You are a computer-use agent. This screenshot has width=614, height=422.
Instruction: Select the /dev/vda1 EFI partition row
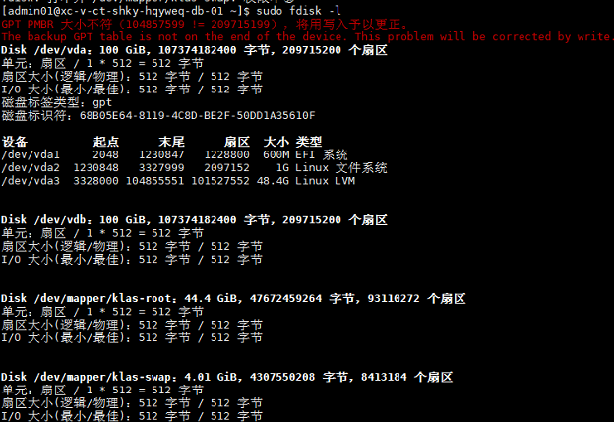174,154
